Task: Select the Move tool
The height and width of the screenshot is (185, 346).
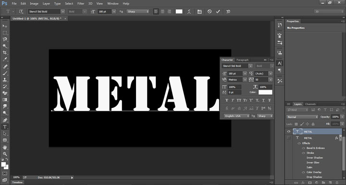Action: click(5, 26)
